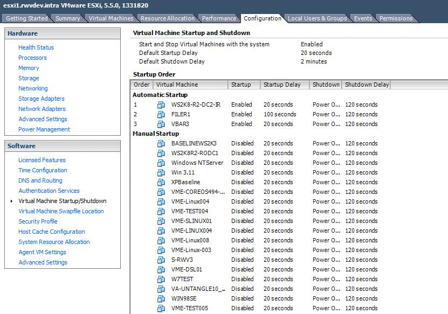Click the Startup column header
Screen dimensions: 448x314
[x=244, y=85]
